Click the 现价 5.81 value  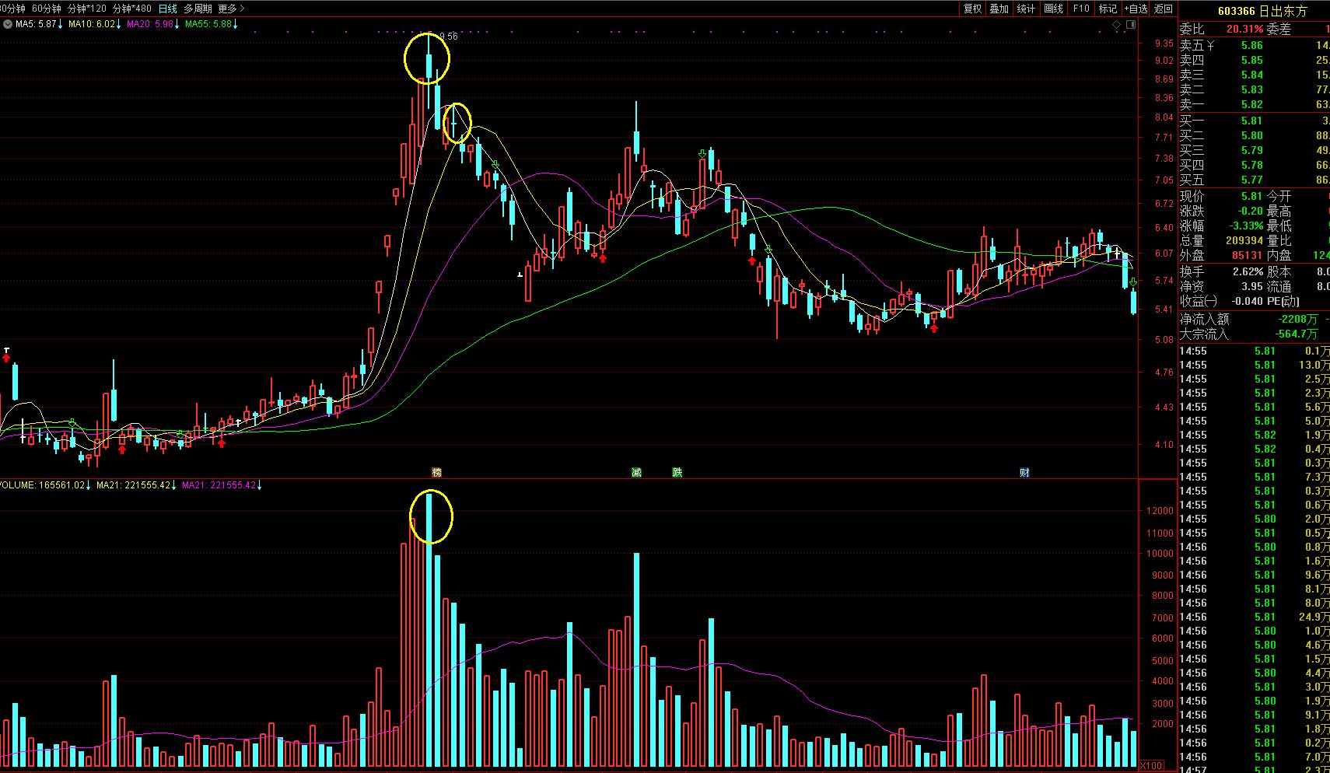(x=1251, y=196)
